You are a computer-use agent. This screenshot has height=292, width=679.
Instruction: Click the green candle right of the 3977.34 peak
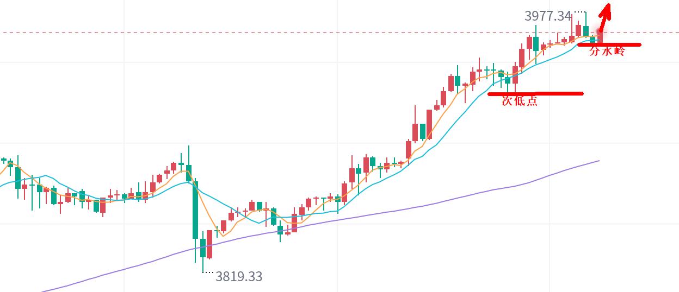(586, 30)
